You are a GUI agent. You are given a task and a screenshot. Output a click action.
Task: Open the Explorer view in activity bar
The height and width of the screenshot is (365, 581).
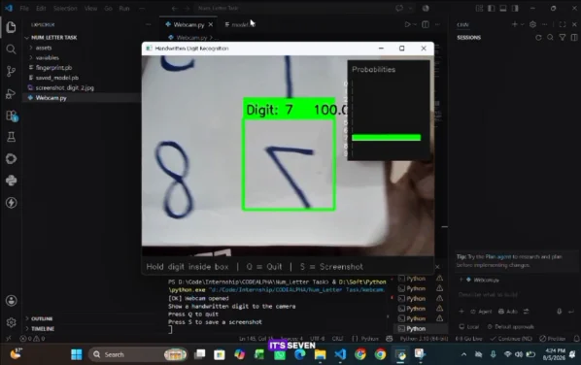[11, 27]
